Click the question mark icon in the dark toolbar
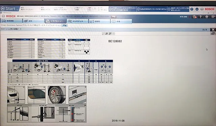 (200, 17)
